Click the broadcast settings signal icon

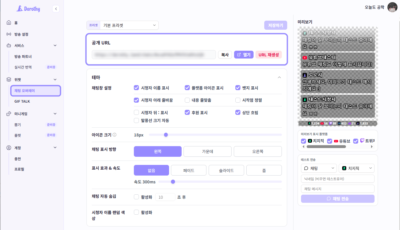9,34
